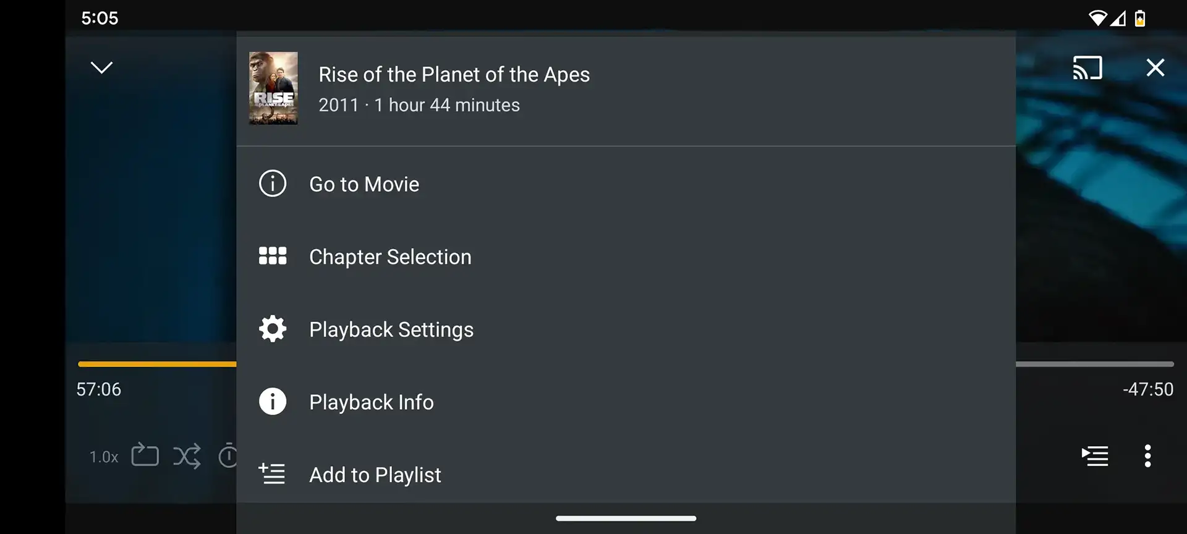
Task: Dismiss the options sheet via drag handle
Action: point(626,519)
